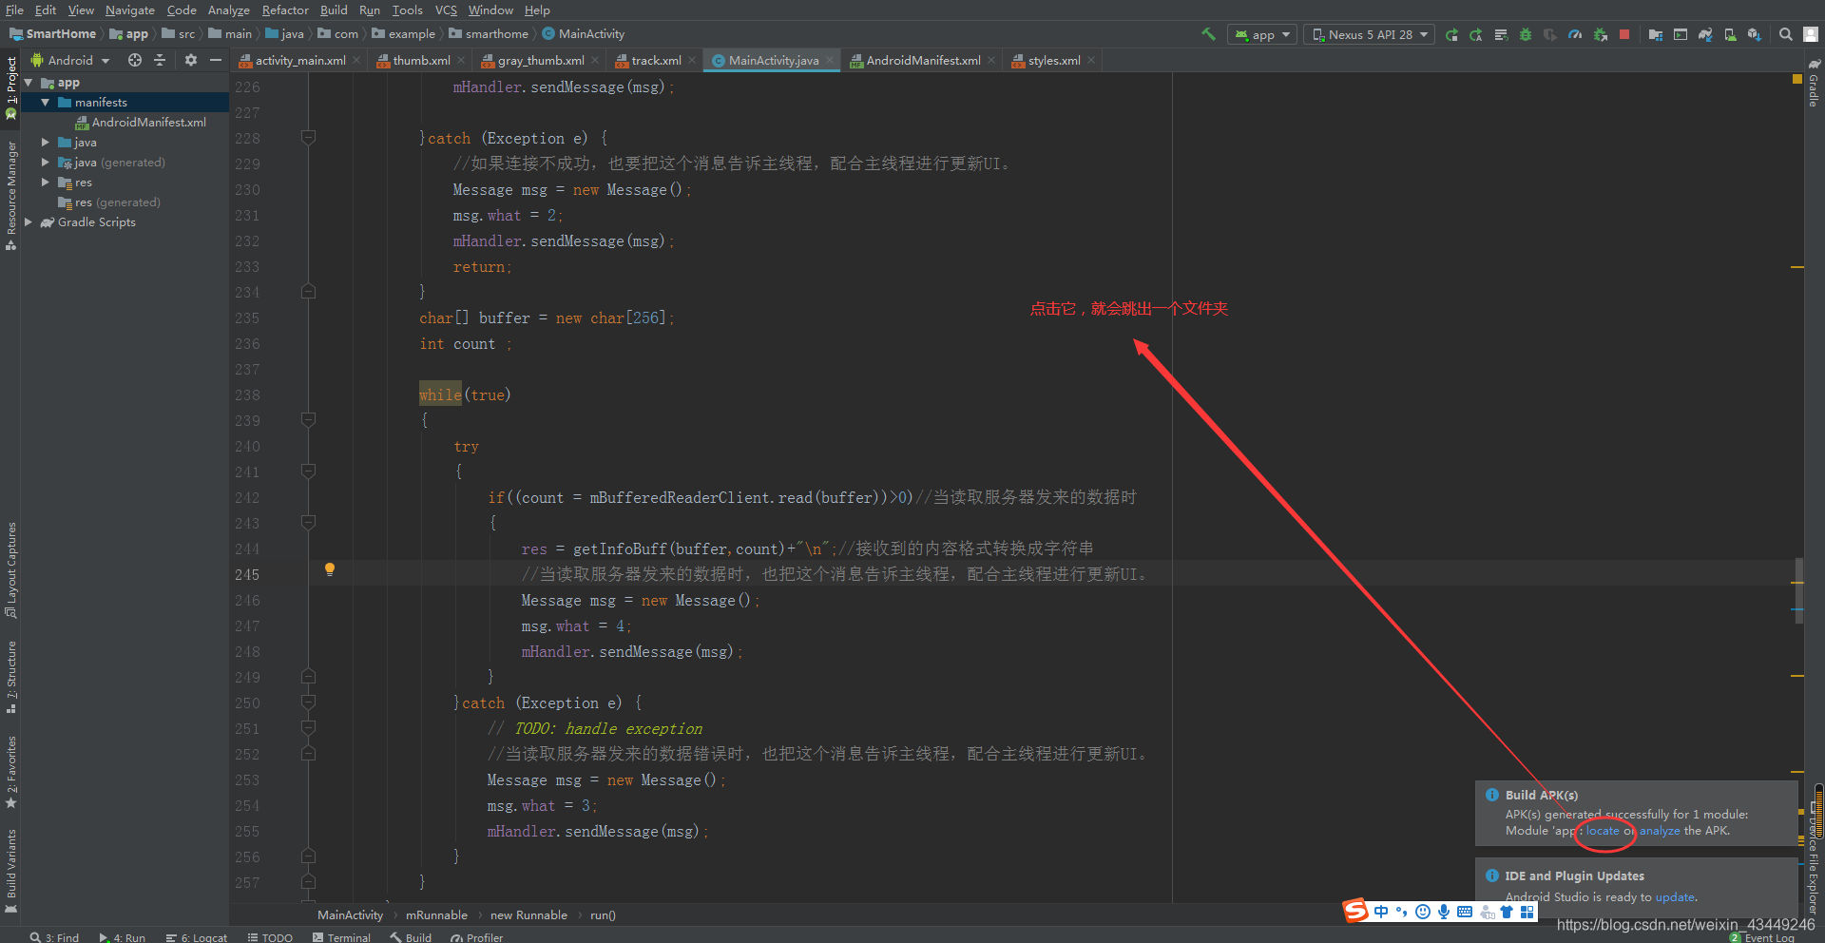Click the analyze link in Build APK notification
Image resolution: width=1825 pixels, height=943 pixels.
[1660, 831]
